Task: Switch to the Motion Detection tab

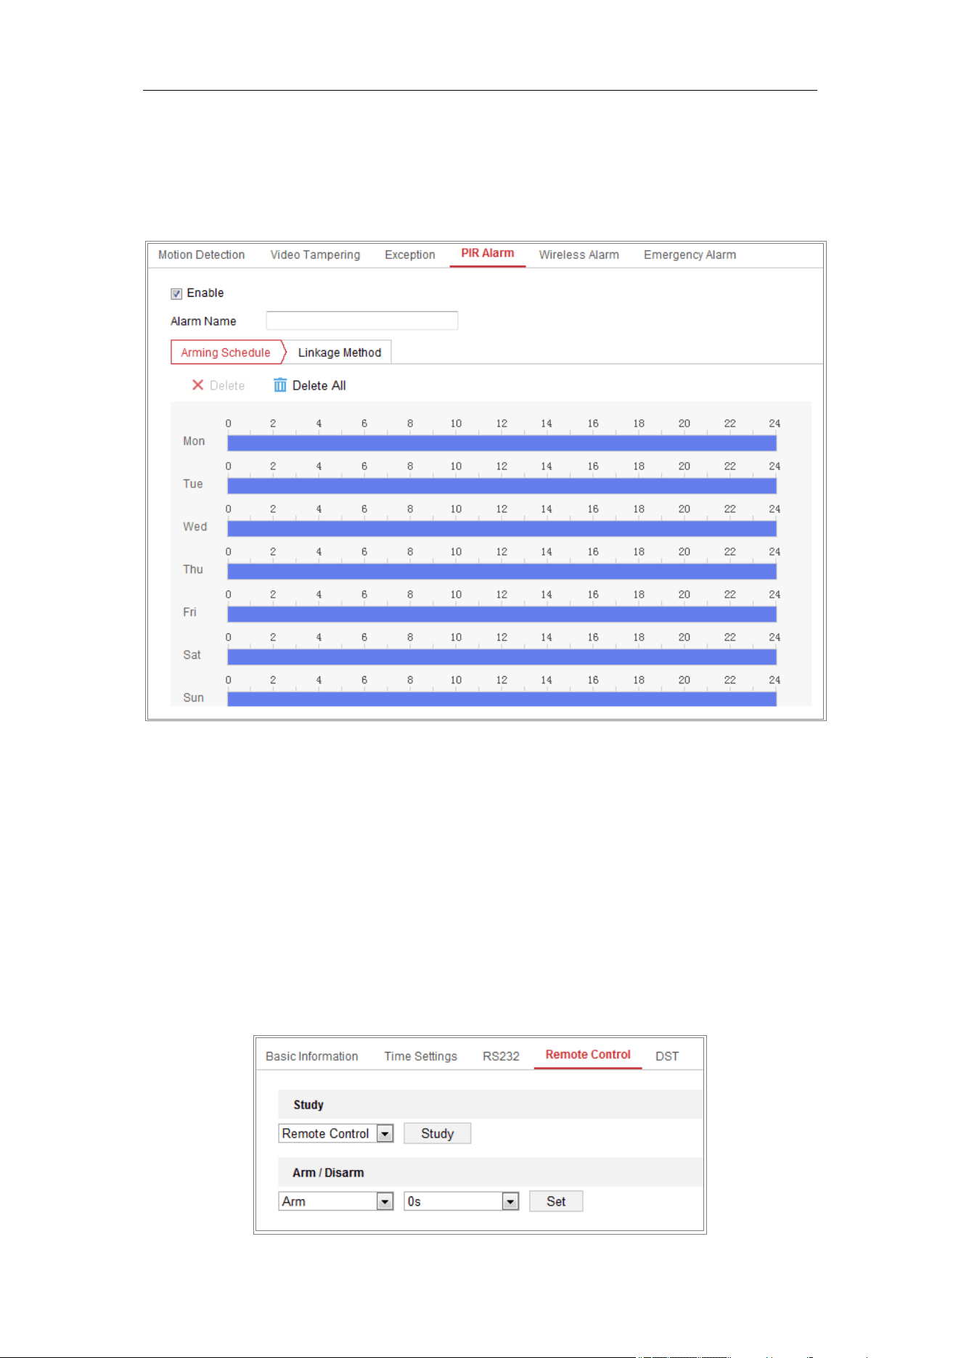Action: click(202, 255)
